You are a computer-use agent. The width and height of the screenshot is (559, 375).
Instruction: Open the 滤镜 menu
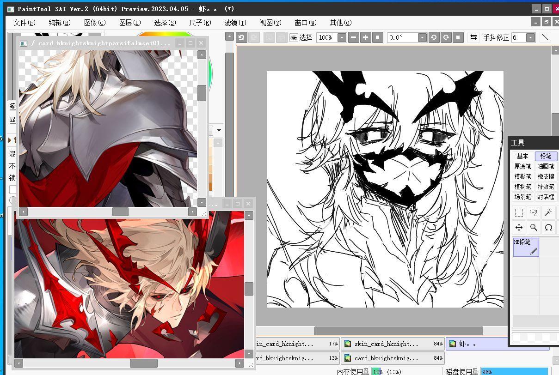click(235, 23)
